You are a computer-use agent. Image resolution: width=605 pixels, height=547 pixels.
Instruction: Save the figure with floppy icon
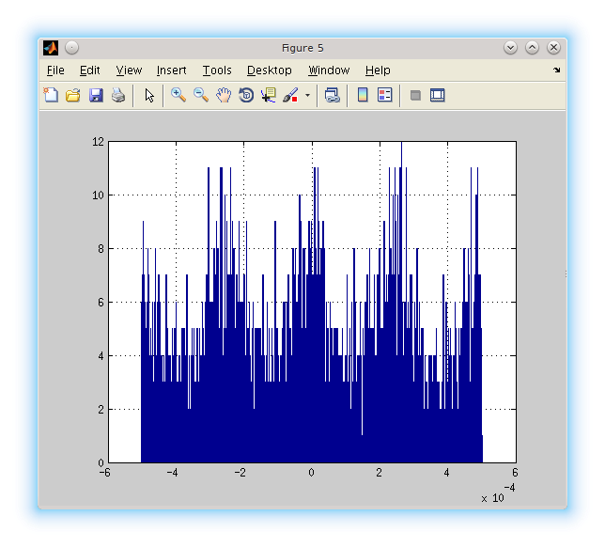coord(96,95)
